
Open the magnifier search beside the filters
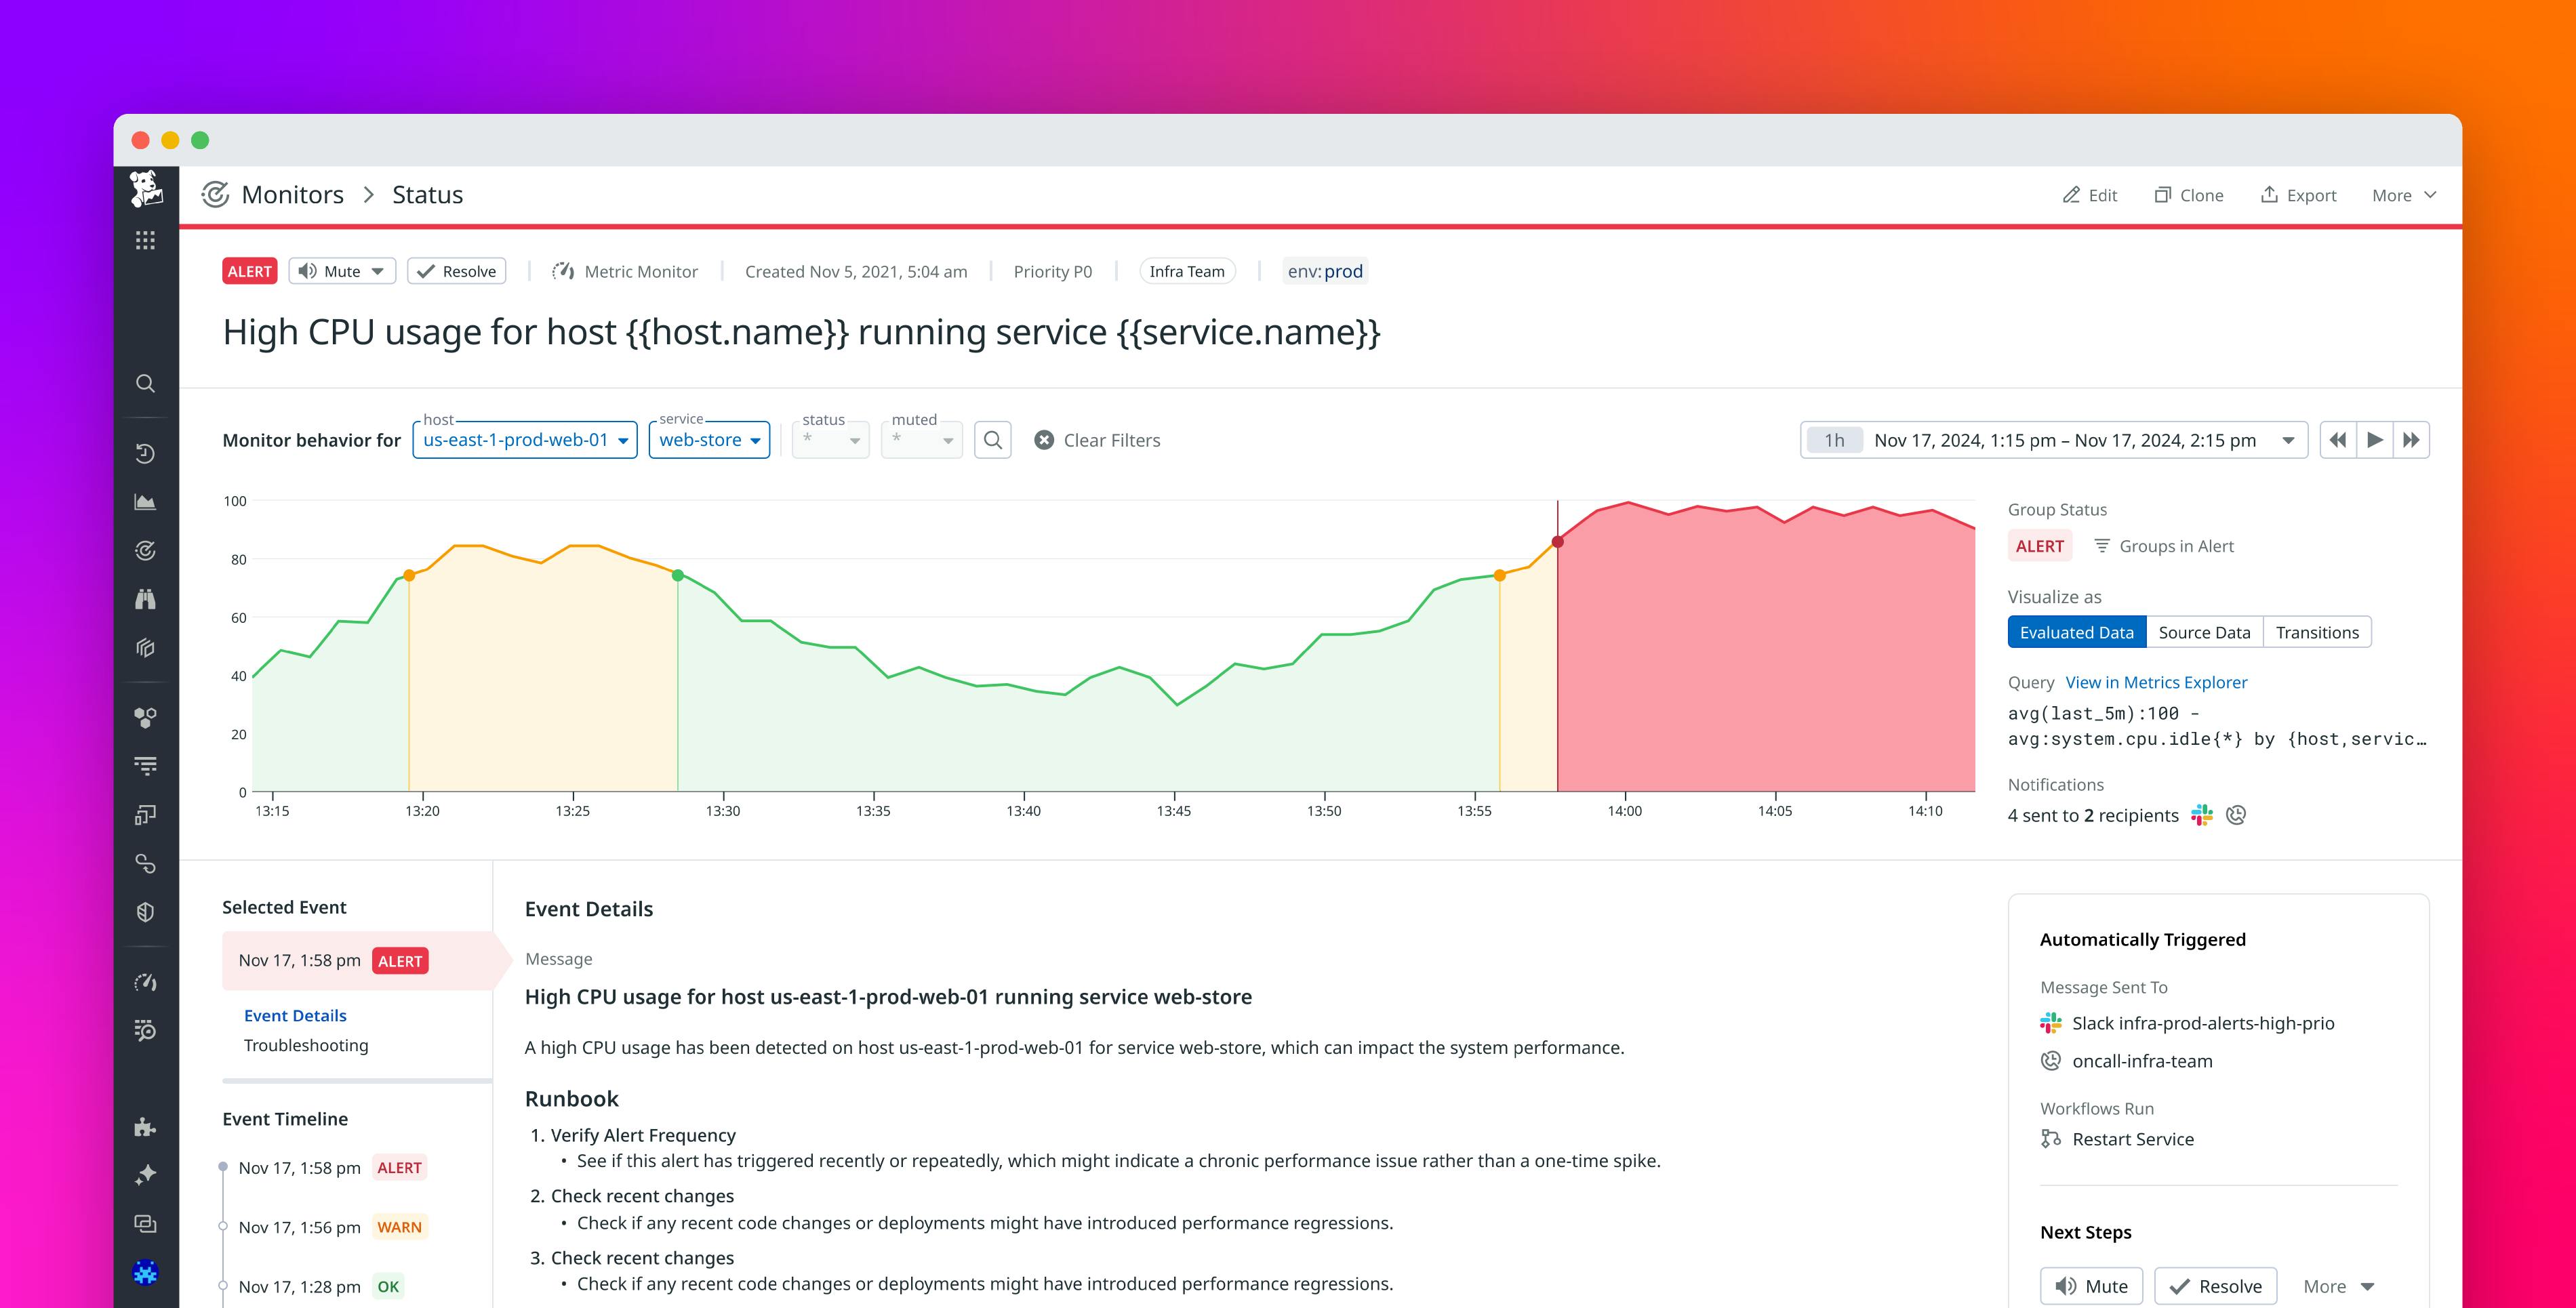(x=992, y=440)
